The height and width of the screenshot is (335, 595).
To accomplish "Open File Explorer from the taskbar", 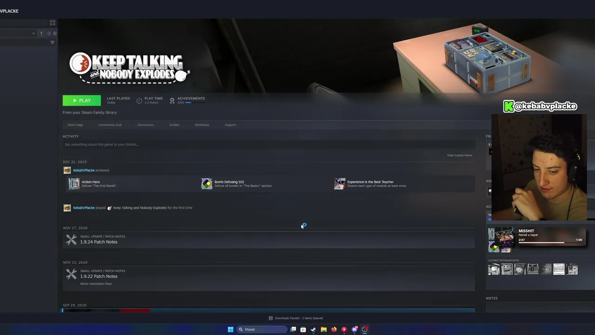I will [324, 329].
